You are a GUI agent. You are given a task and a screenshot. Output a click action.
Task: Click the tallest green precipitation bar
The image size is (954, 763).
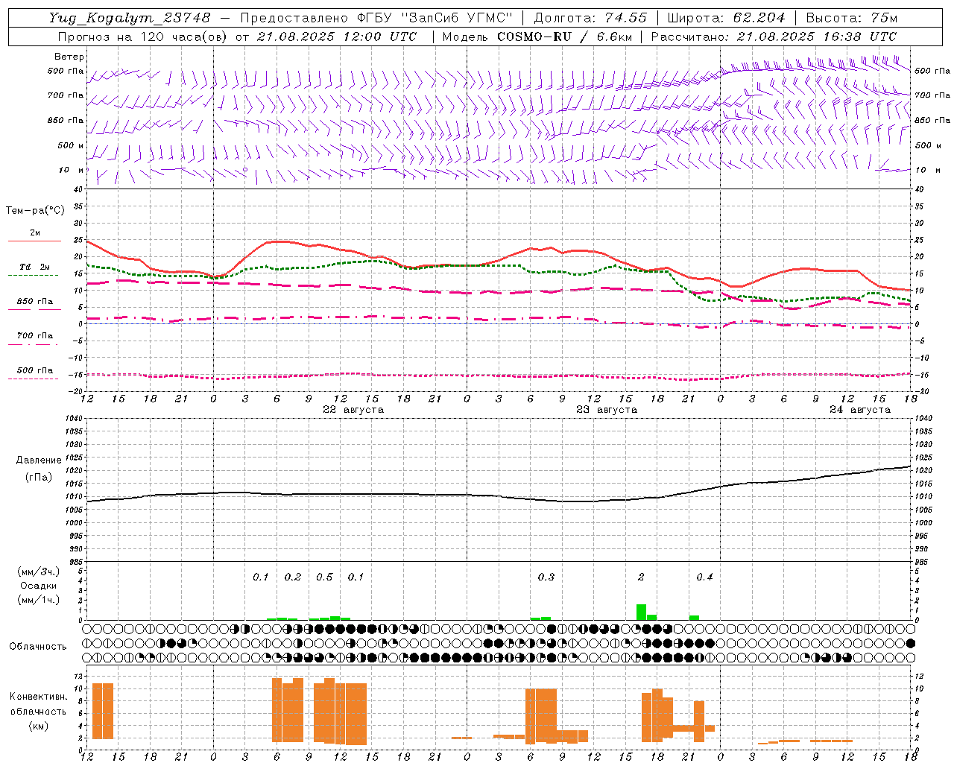pyautogui.click(x=641, y=612)
